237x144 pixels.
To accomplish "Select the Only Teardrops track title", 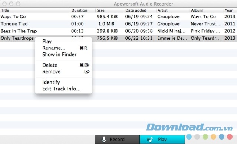I will [17, 38].
